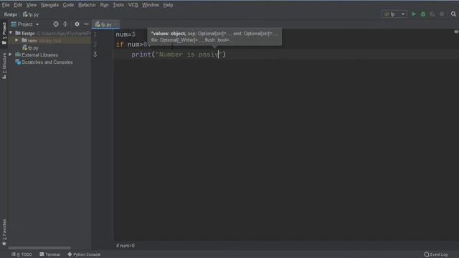This screenshot has width=459, height=258.
Task: Open the Code menu
Action: coord(68,5)
